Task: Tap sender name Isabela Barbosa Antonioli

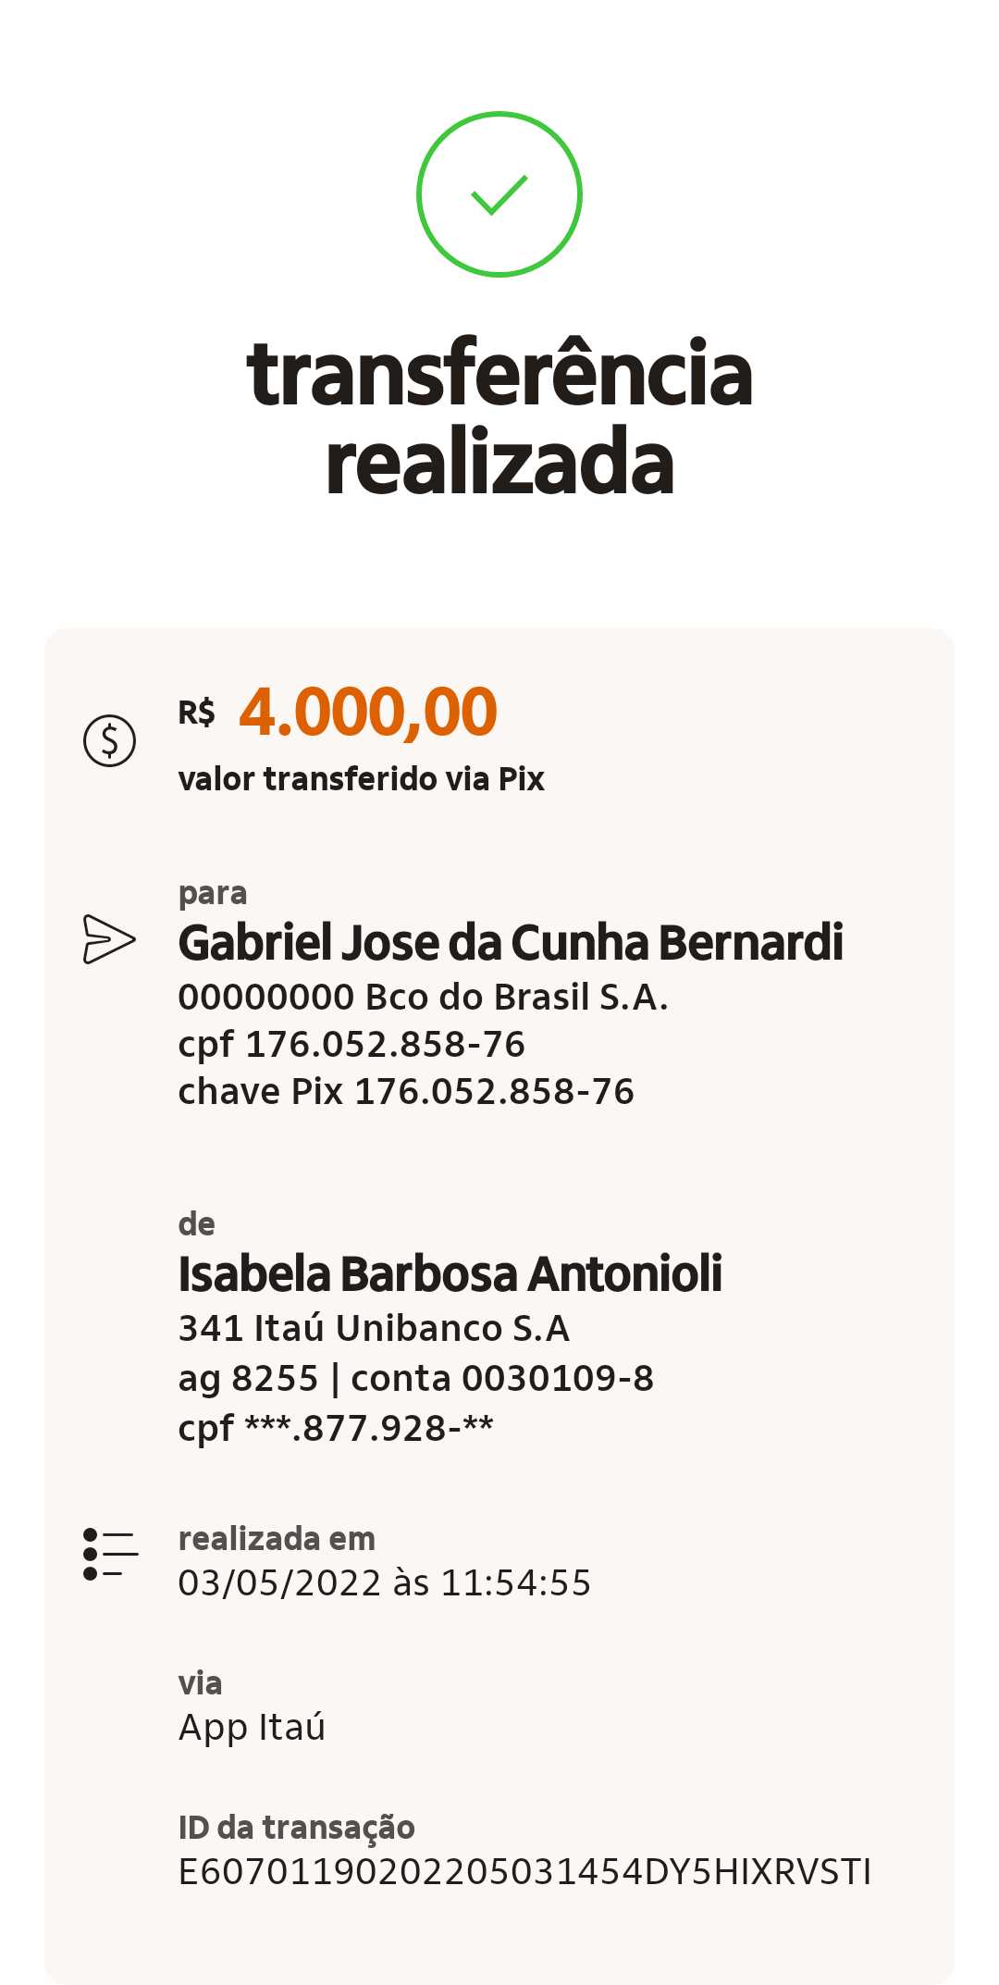Action: tap(450, 1274)
